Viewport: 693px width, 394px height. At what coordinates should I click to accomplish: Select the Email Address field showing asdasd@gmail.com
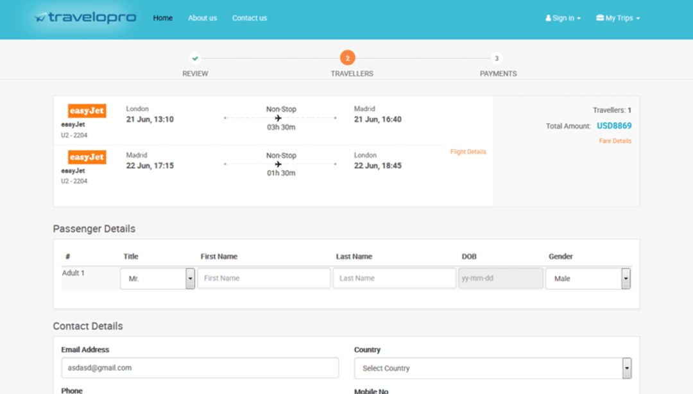click(x=199, y=368)
